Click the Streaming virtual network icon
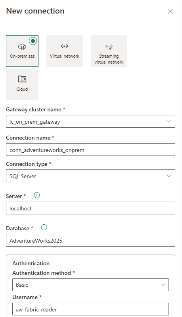 click(109, 47)
